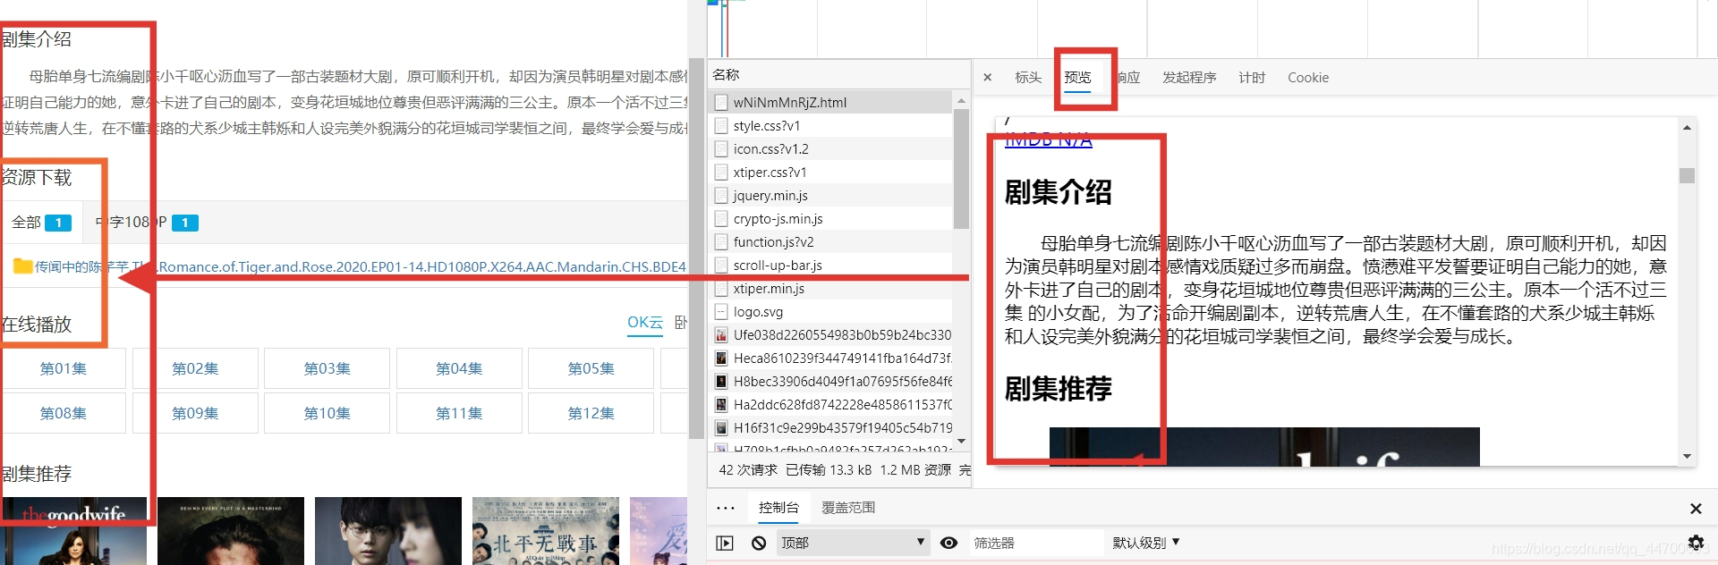Open the 默认级别 log level dropdown
This screenshot has width=1718, height=565.
click(1146, 543)
